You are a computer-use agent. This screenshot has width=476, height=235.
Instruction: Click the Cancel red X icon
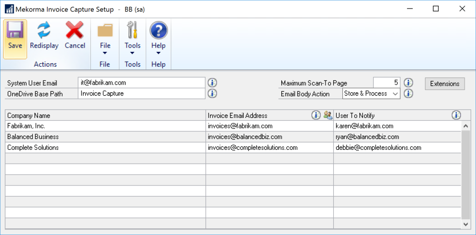[x=75, y=30]
